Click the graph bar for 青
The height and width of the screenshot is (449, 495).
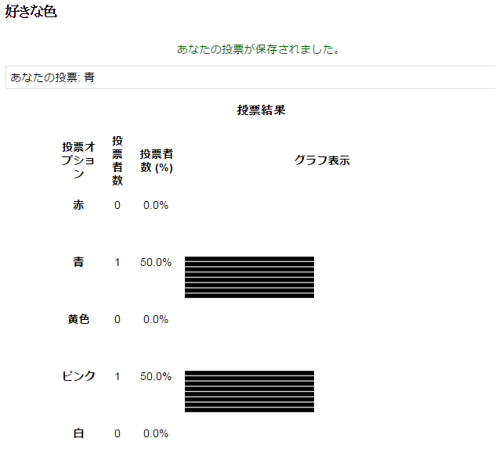point(249,277)
